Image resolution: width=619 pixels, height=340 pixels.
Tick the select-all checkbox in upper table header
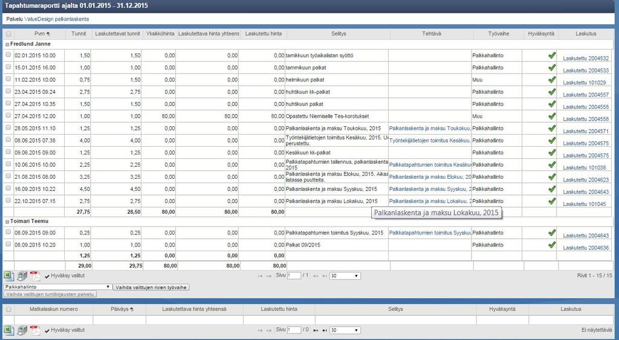click(x=8, y=34)
